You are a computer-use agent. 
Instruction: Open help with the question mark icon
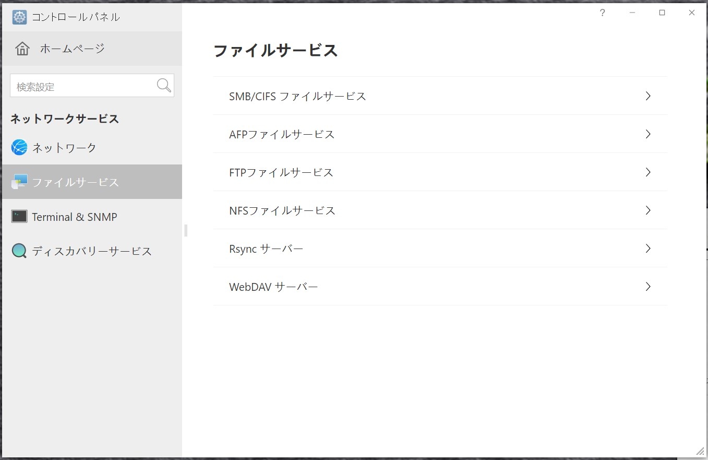pos(603,13)
